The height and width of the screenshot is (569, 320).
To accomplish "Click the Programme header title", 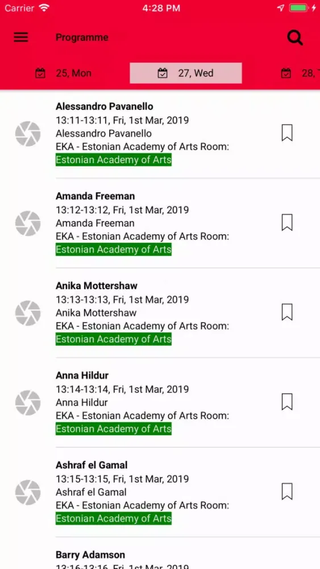I will click(x=82, y=38).
